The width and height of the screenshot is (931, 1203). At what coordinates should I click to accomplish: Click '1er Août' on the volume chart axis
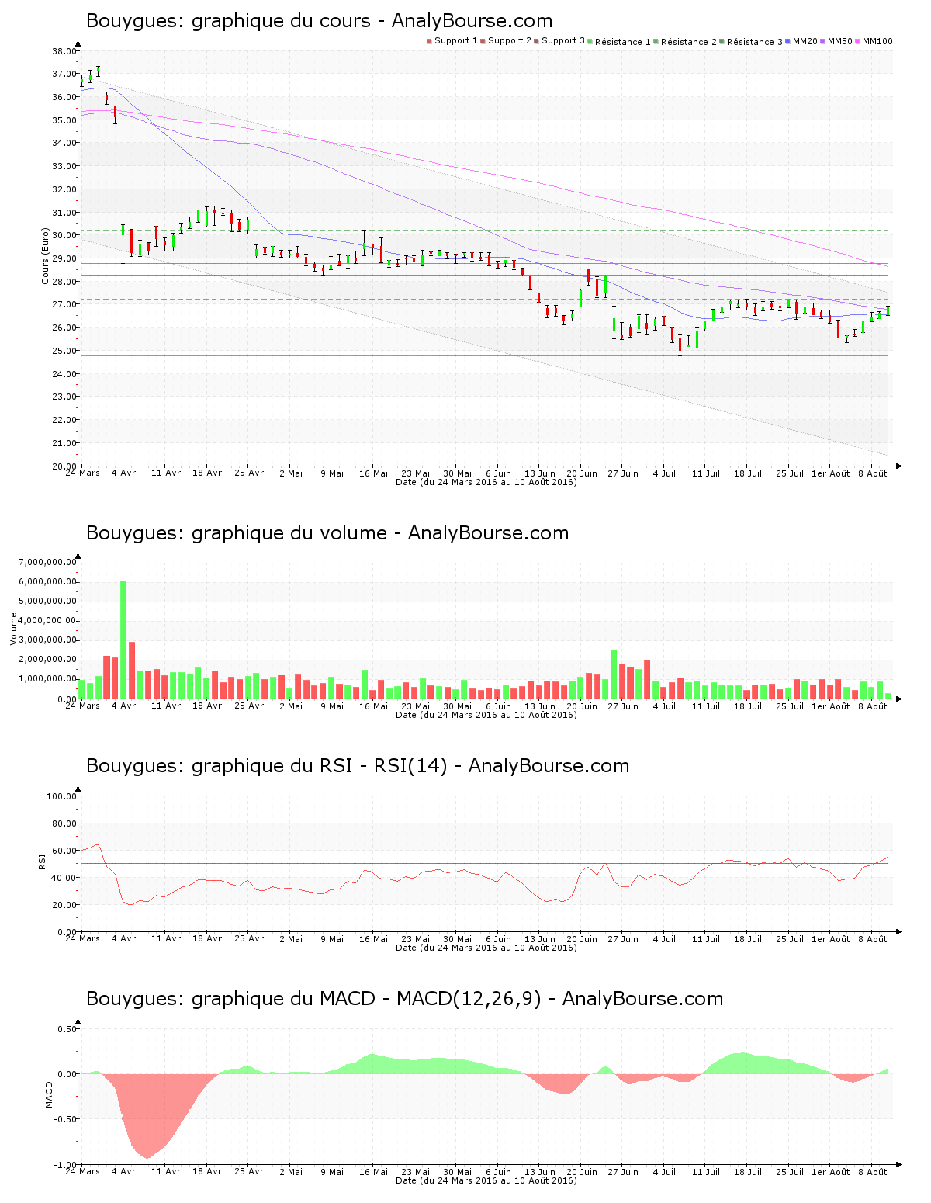click(x=831, y=706)
